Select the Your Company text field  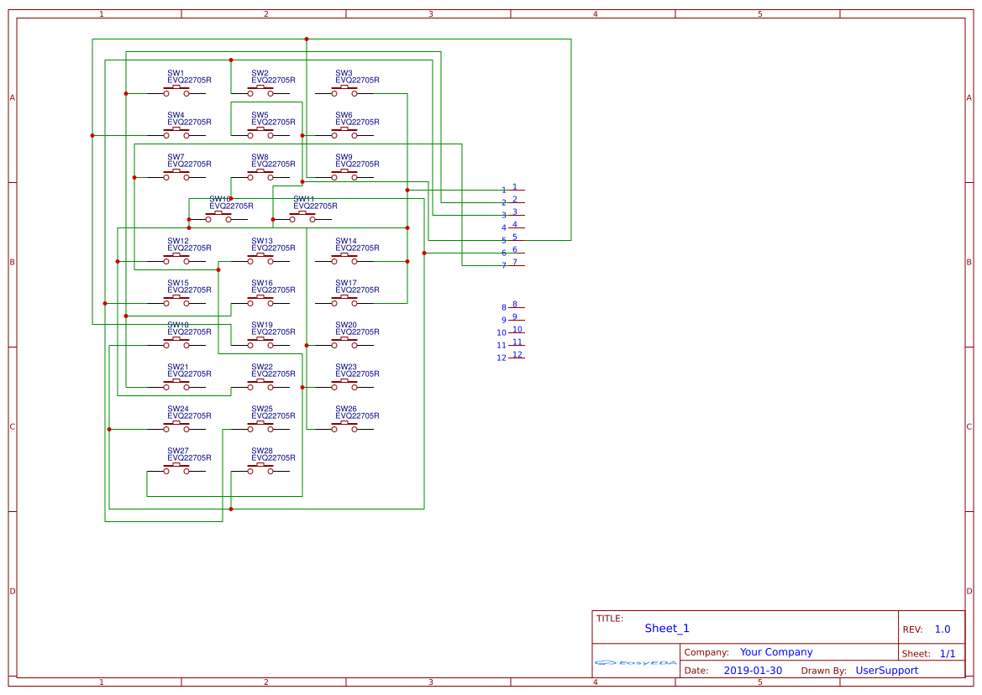(x=776, y=652)
